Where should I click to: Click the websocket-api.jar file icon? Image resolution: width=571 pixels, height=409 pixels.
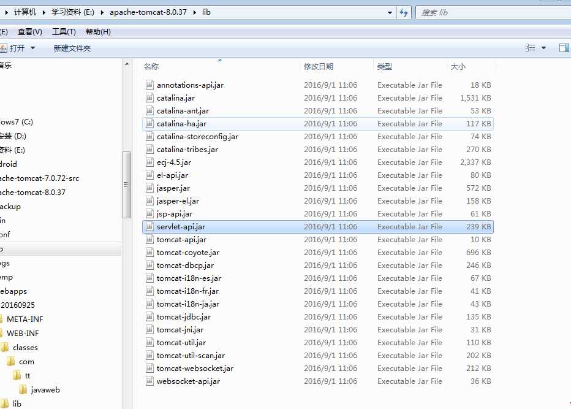149,381
